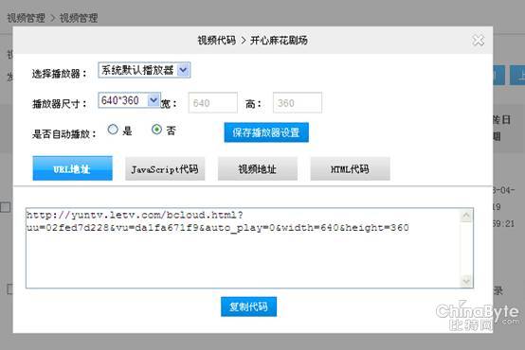Viewport: 525px width, 350px height.
Task: Switch to the URL地址 tab
Action: pyautogui.click(x=73, y=168)
